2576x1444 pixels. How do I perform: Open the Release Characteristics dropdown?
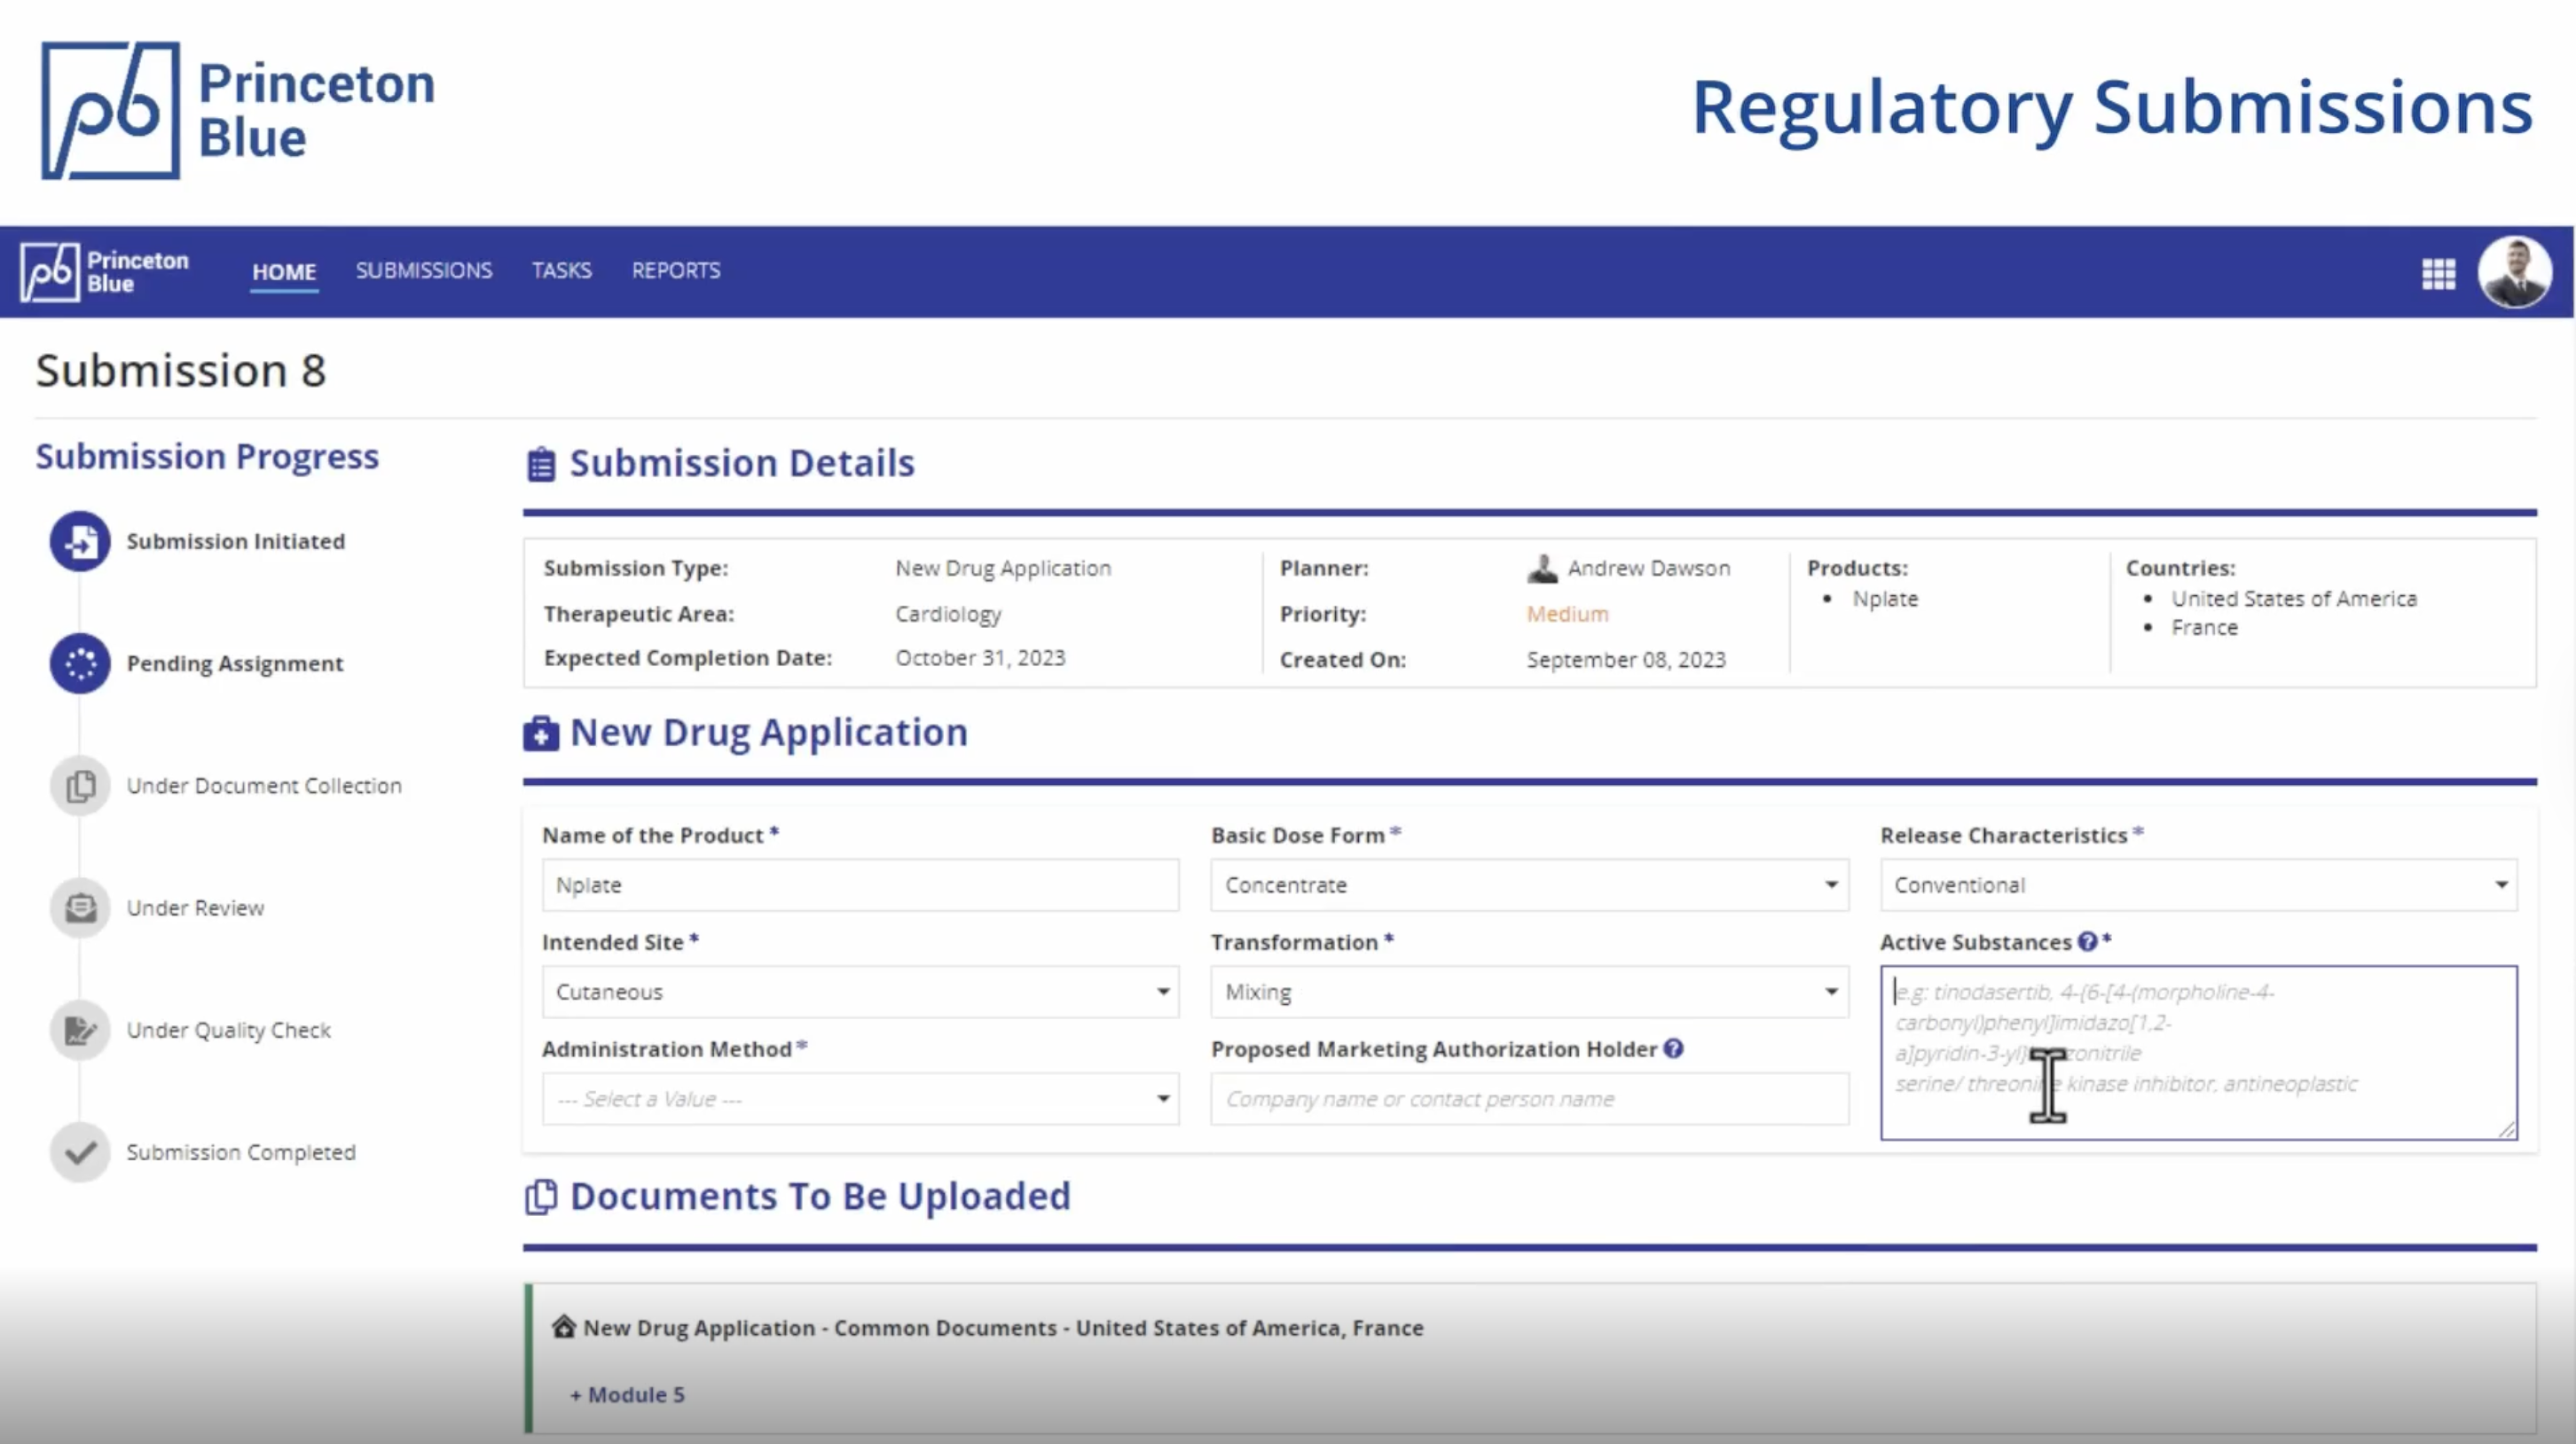pos(2198,885)
